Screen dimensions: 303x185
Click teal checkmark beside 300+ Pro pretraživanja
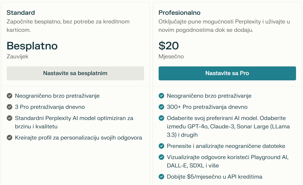[161, 107]
